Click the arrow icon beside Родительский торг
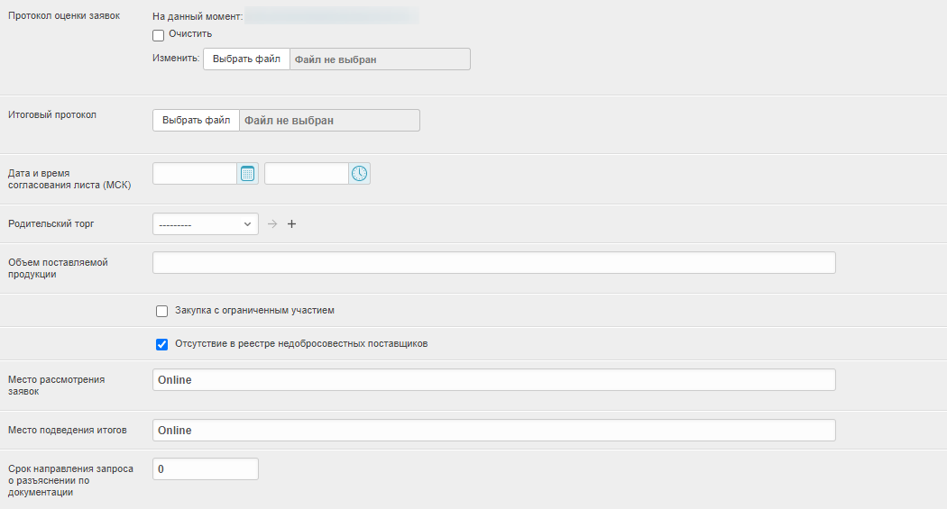The image size is (947, 509). click(x=272, y=224)
